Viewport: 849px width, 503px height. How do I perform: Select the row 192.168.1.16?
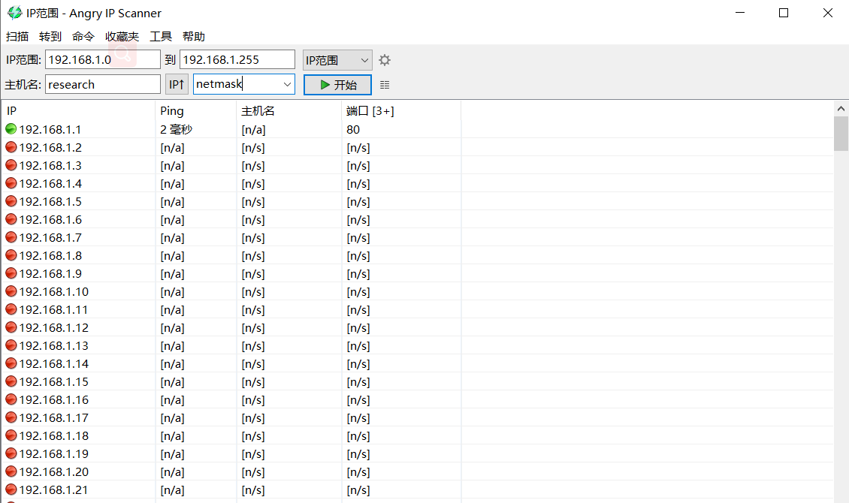(417, 399)
